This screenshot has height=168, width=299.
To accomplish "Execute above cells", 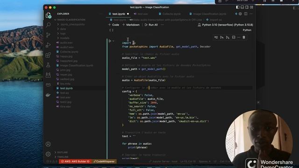I will [222, 37].
